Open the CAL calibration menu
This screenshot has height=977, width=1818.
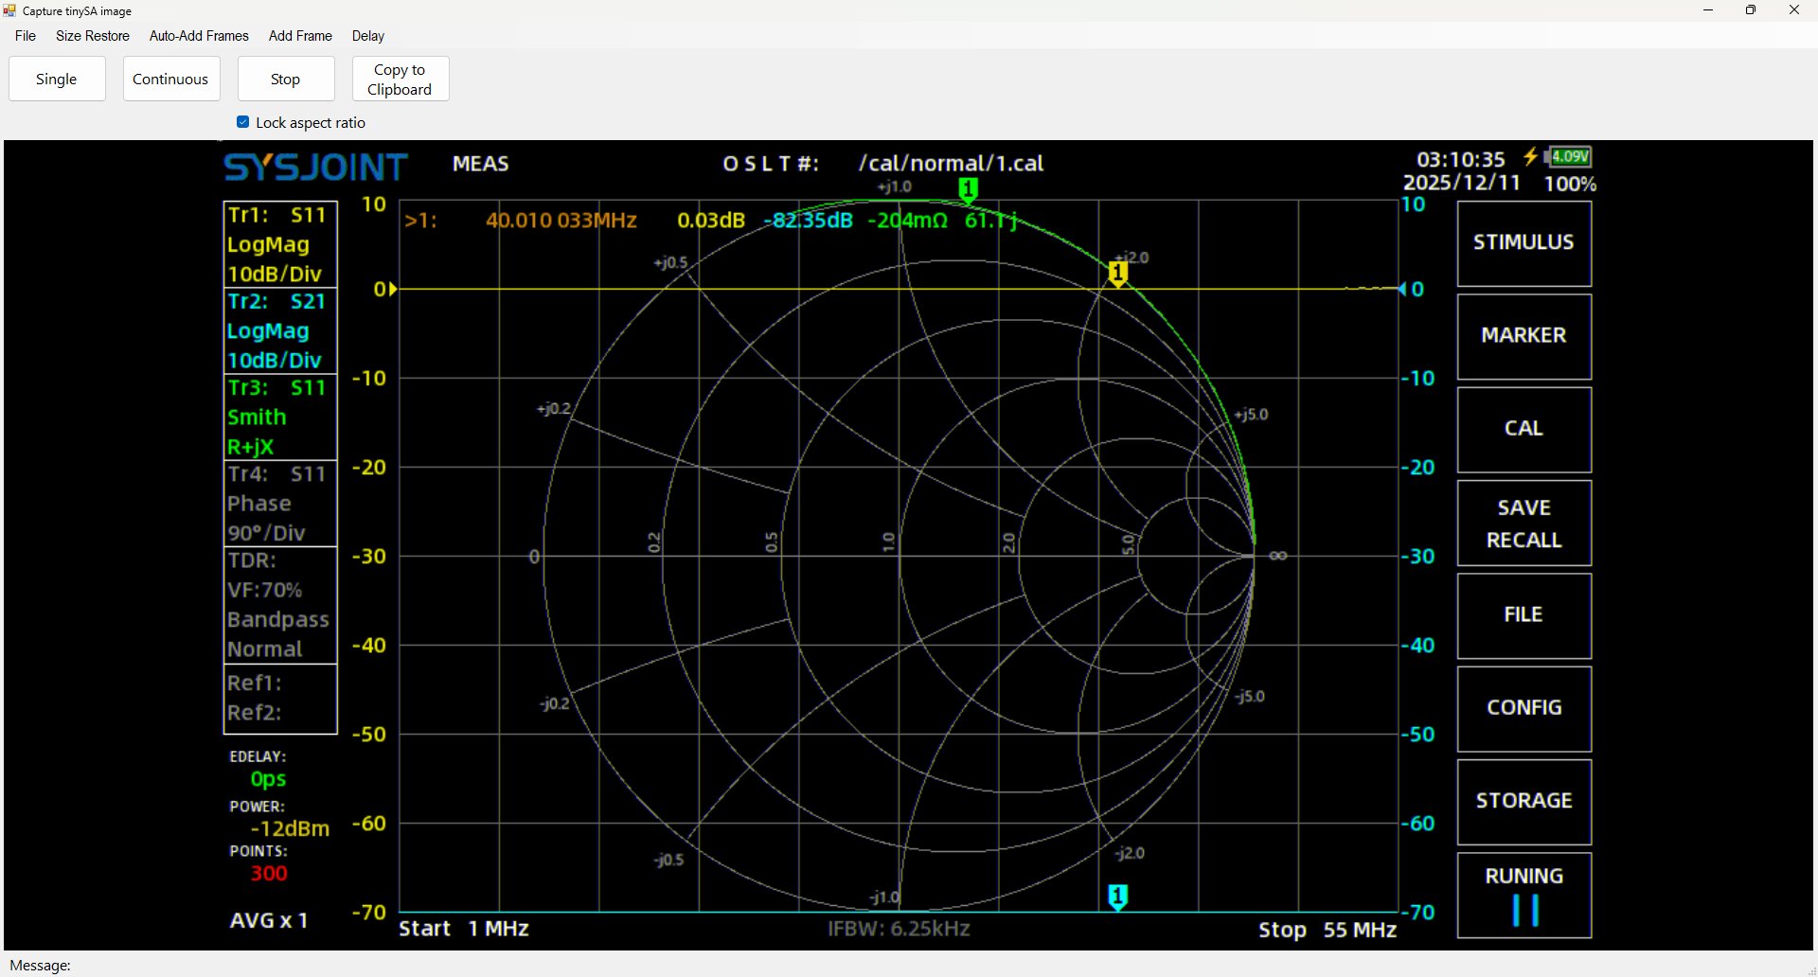[x=1523, y=429]
